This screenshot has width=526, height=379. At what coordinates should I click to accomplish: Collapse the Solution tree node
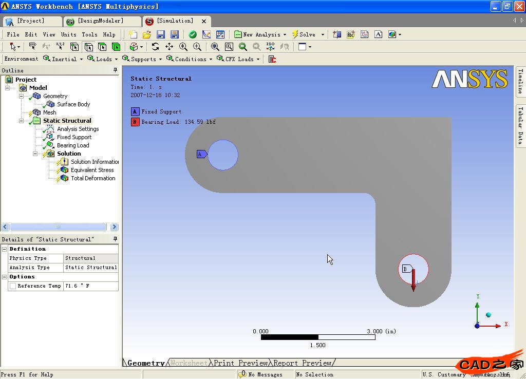pyautogui.click(x=35, y=154)
